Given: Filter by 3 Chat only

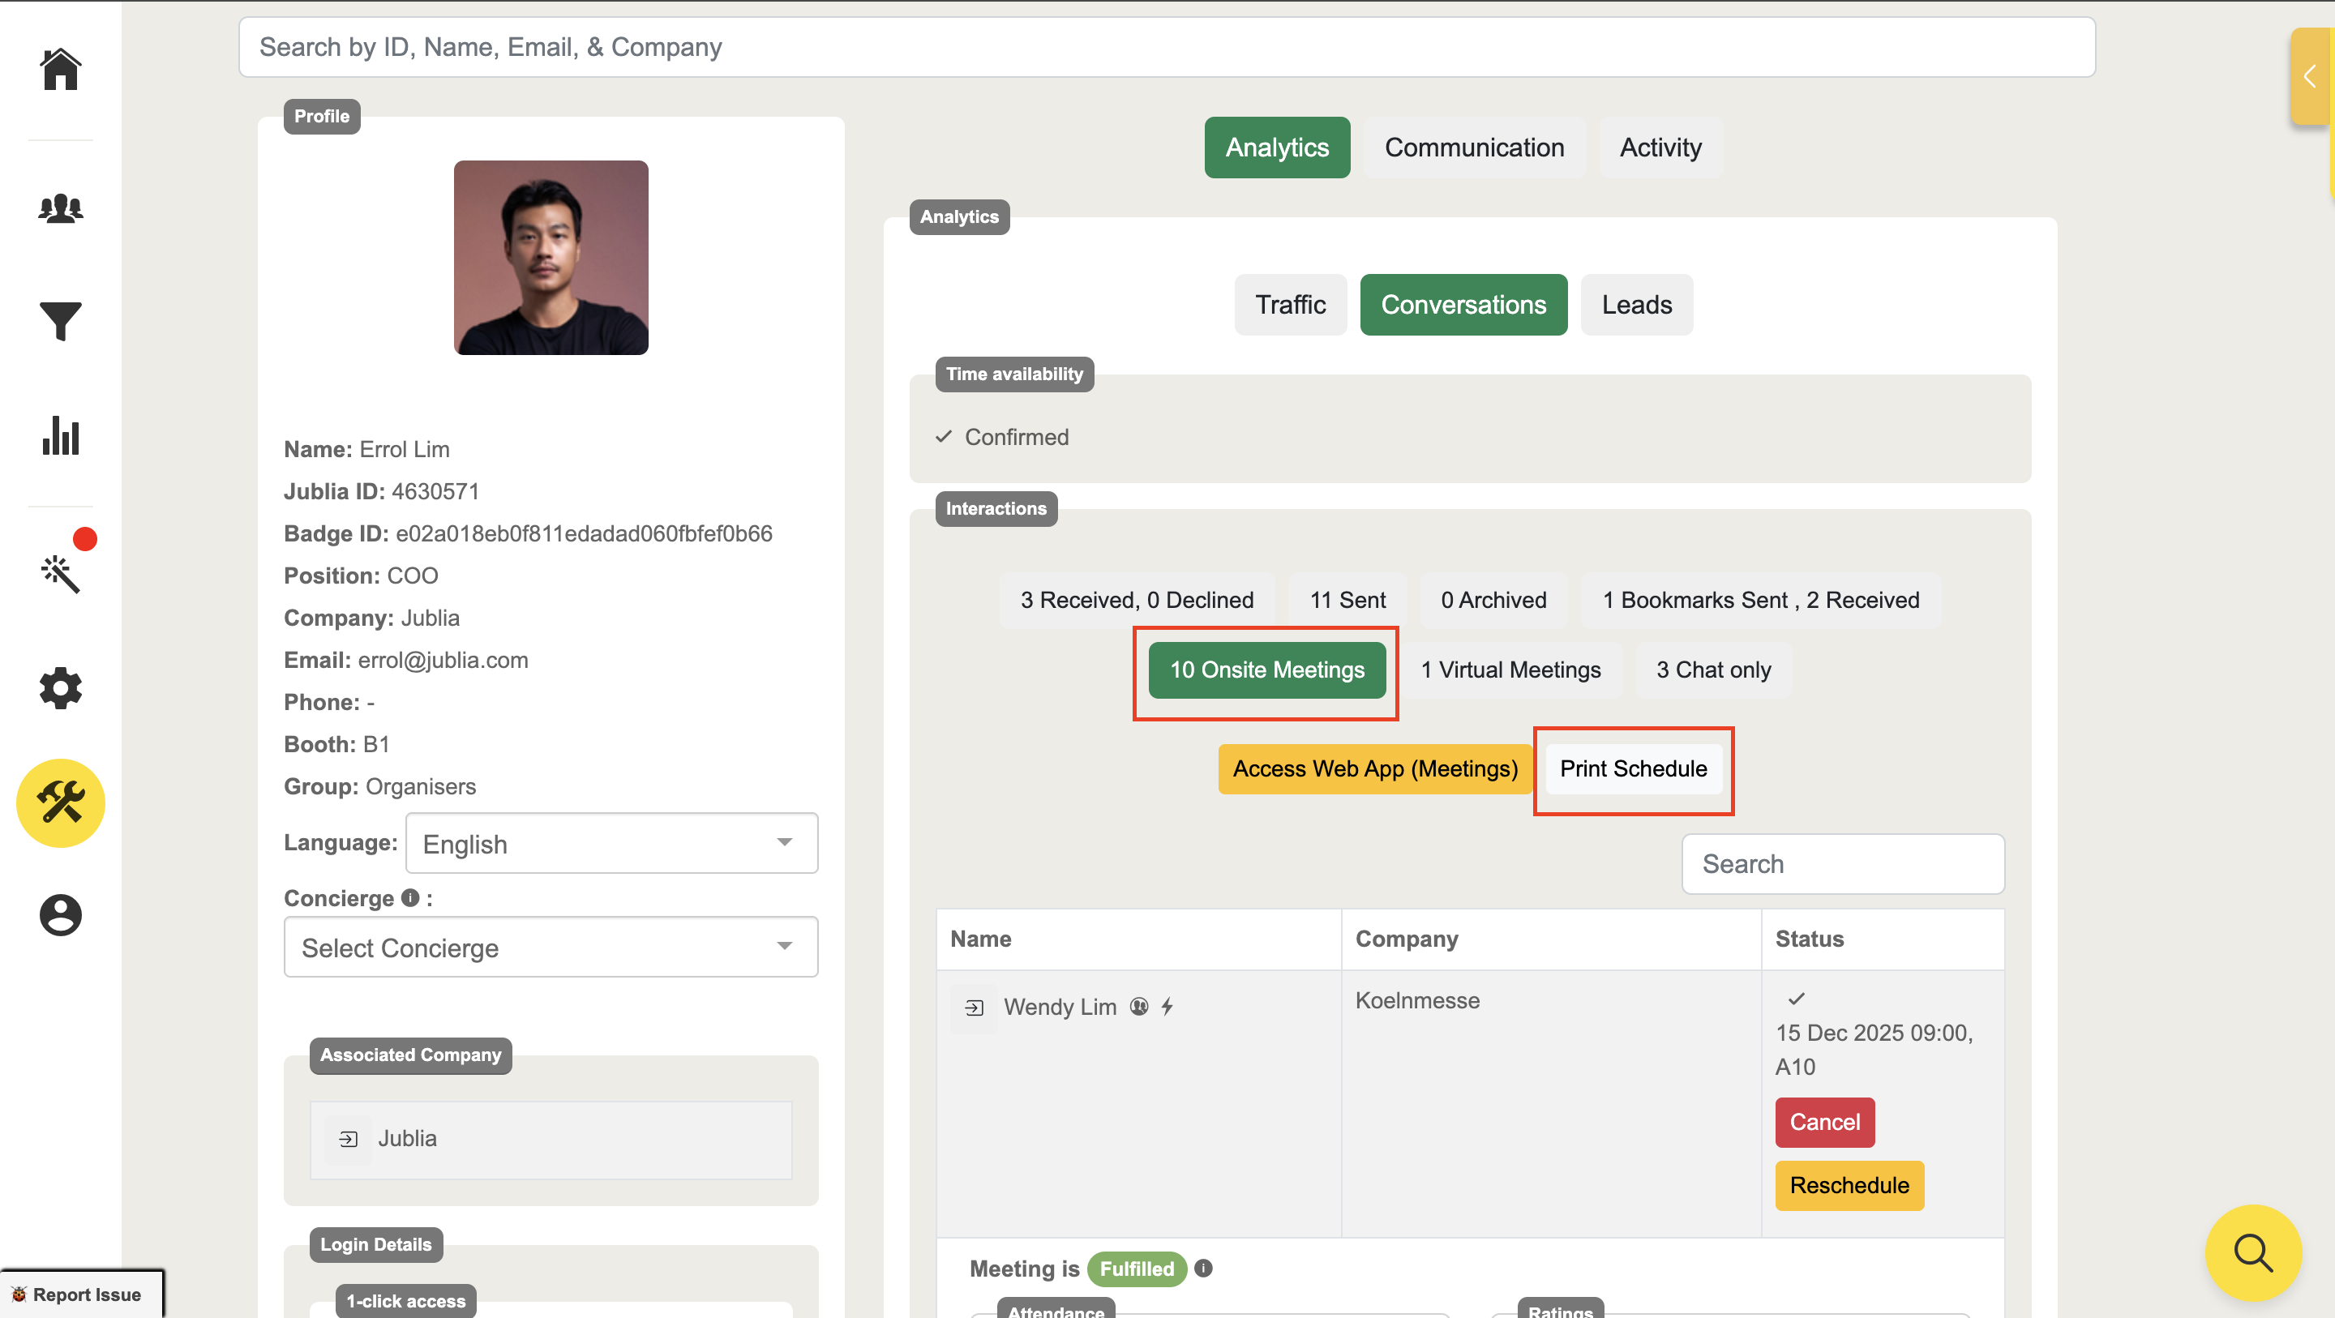Looking at the screenshot, I should coord(1713,670).
